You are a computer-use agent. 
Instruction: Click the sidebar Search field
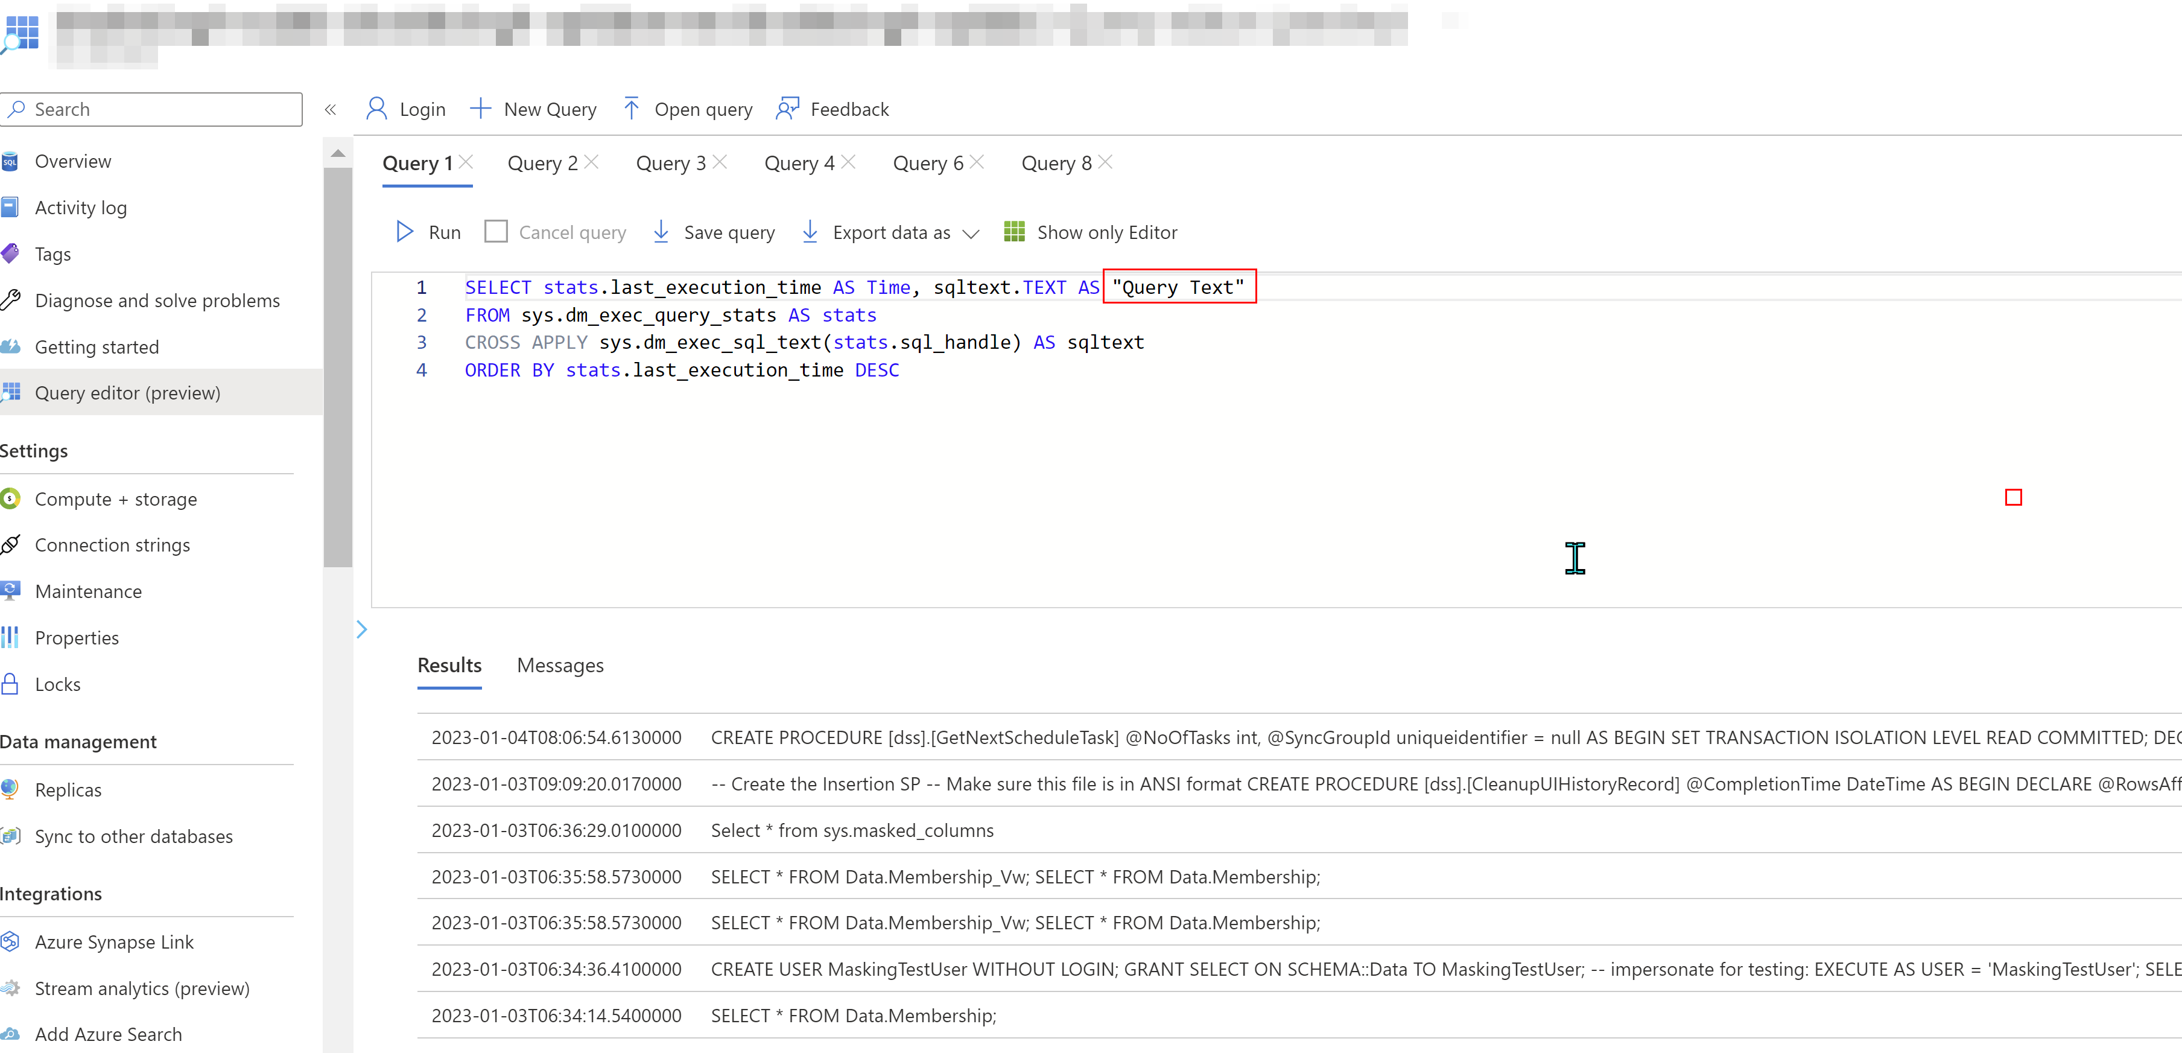[x=151, y=109]
